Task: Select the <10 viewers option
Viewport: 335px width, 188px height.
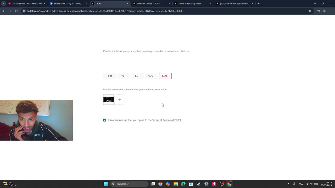Action: [110, 76]
